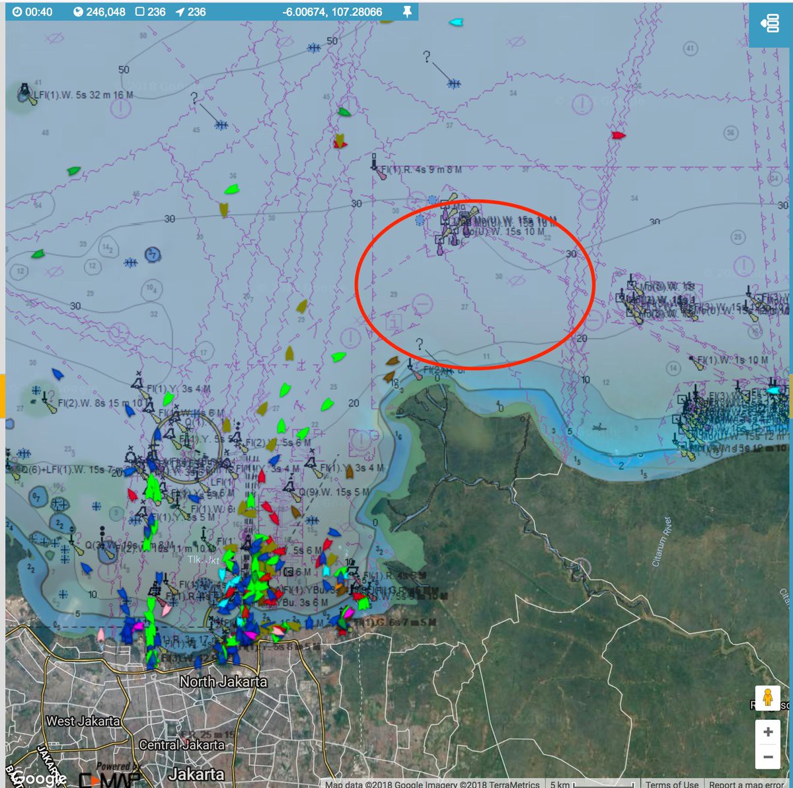Click the globe icon next to 246,048
The height and width of the screenshot is (788, 793).
pyautogui.click(x=78, y=12)
